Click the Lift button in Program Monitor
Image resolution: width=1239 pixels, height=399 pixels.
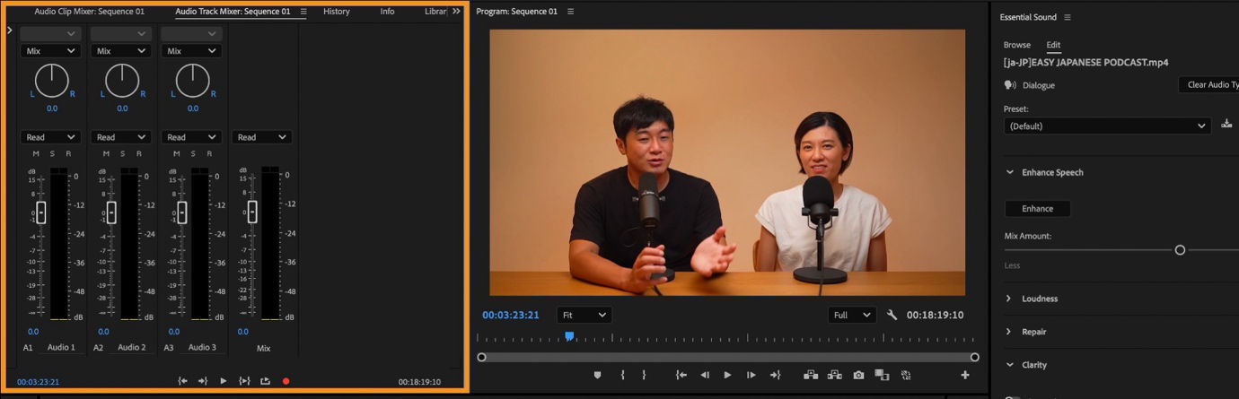811,375
